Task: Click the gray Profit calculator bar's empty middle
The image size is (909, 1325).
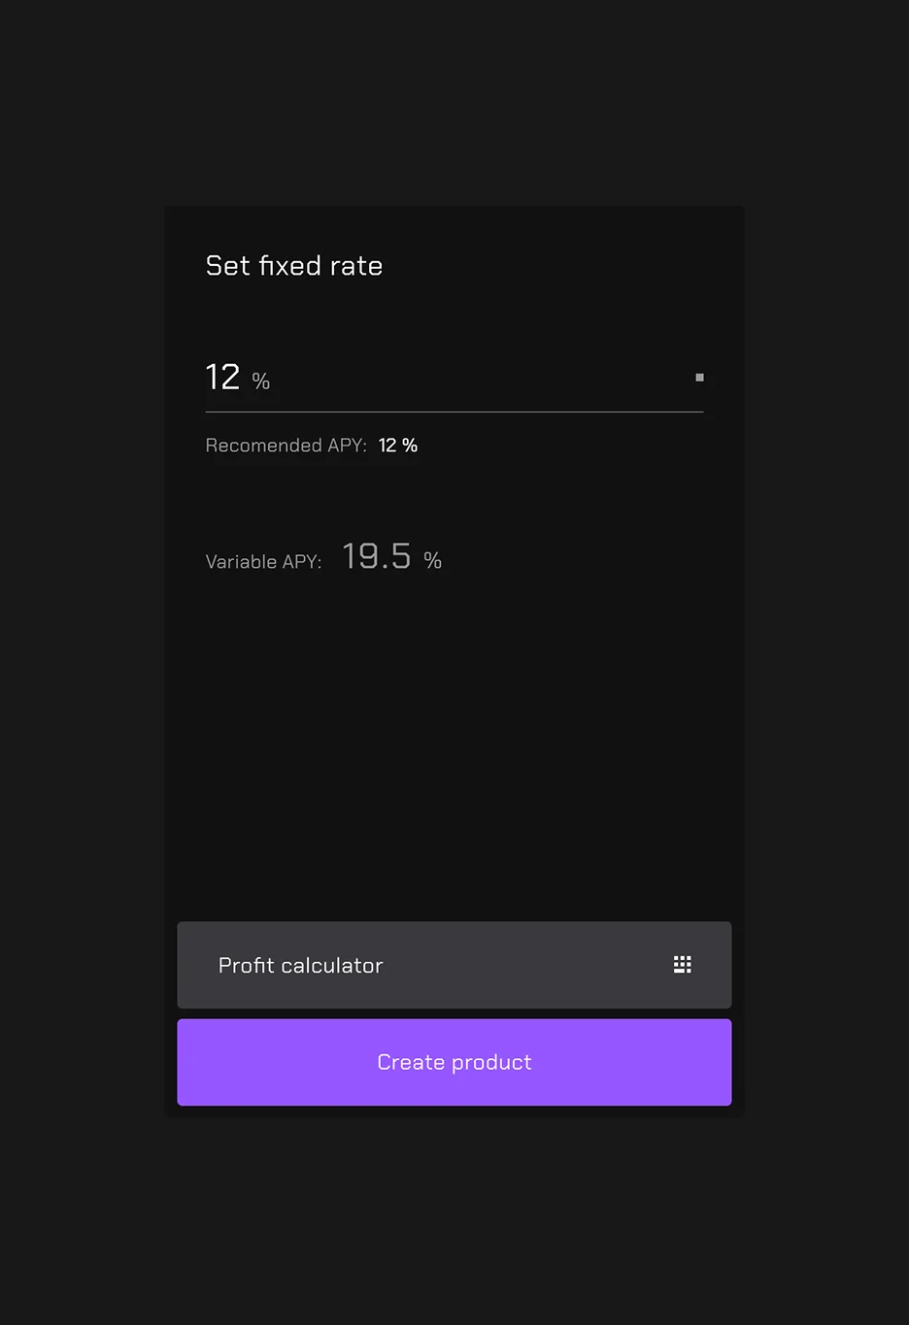Action: 524,965
